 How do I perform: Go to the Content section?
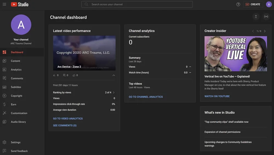tap(22, 61)
